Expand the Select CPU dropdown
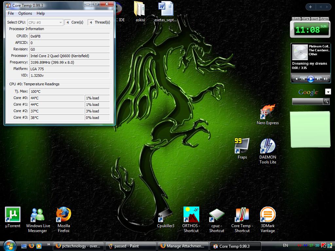 61,23
